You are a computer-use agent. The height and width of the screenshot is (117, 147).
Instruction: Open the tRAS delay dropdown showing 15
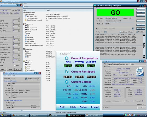coord(19,31)
